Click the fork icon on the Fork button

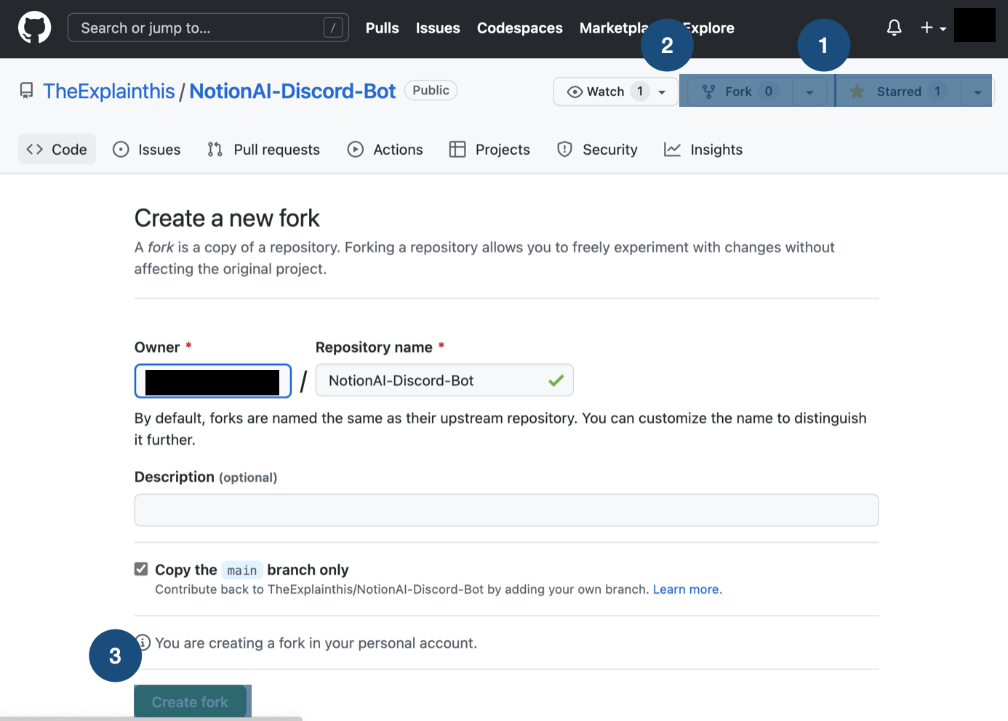(709, 91)
